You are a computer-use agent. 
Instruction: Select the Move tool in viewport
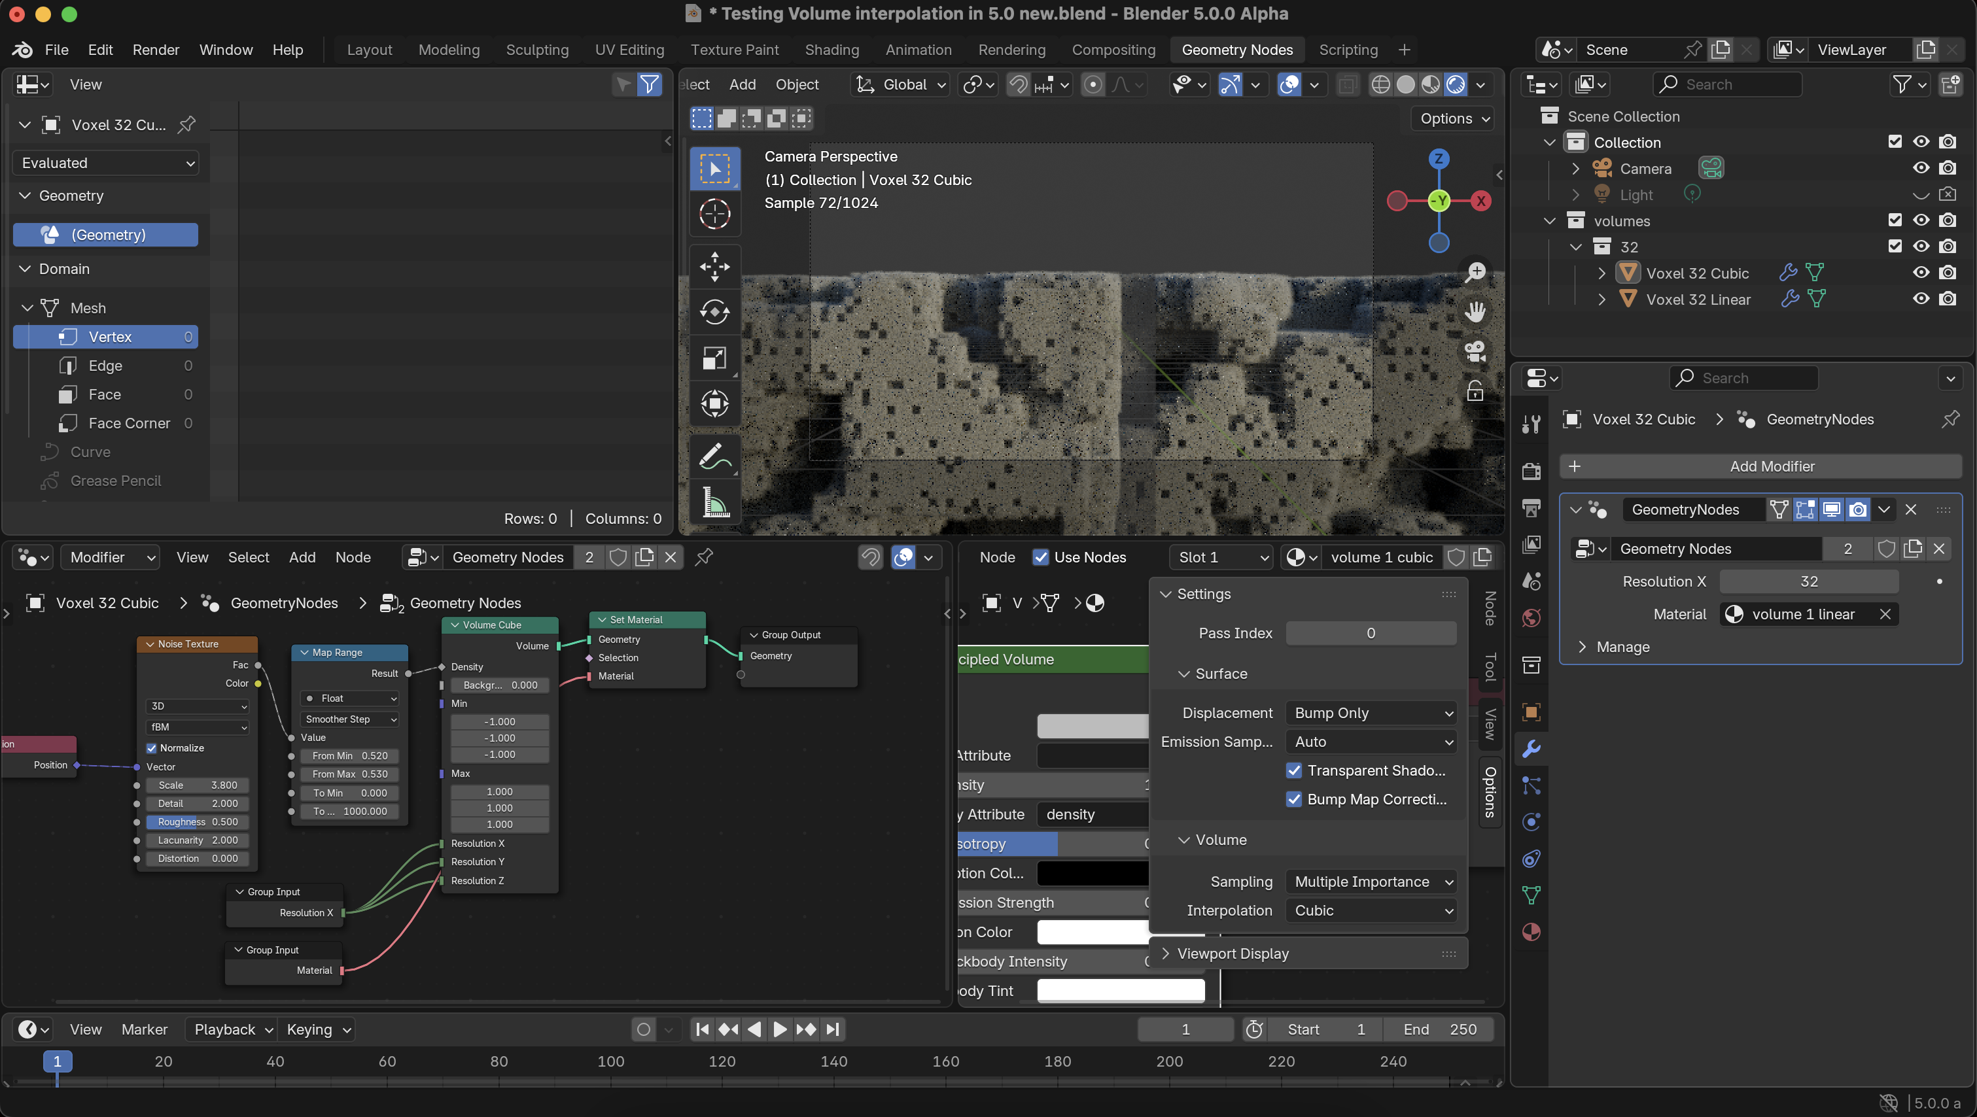[714, 267]
